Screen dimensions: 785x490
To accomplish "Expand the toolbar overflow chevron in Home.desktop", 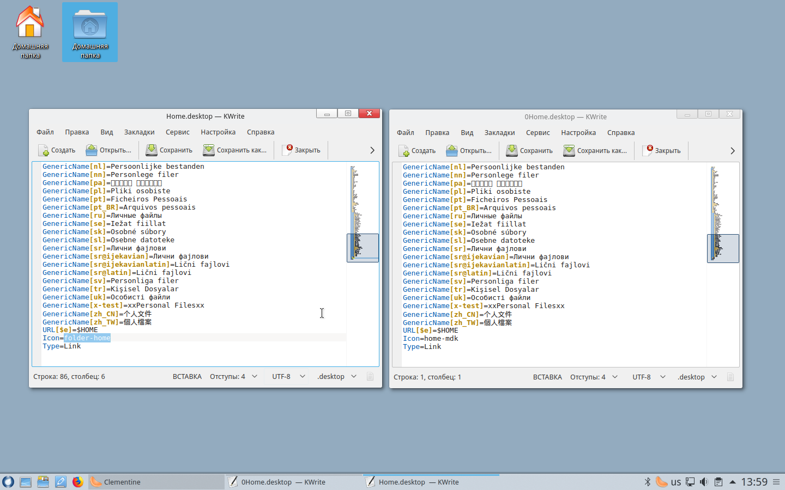I will point(372,150).
